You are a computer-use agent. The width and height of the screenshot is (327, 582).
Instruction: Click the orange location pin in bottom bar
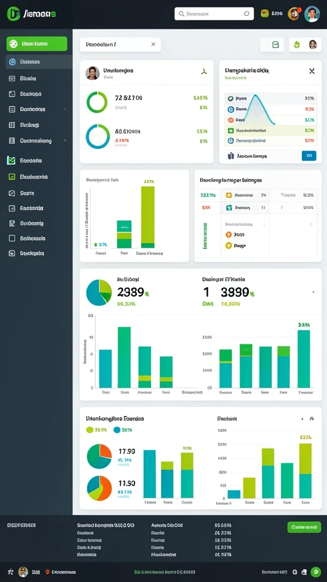point(48,572)
